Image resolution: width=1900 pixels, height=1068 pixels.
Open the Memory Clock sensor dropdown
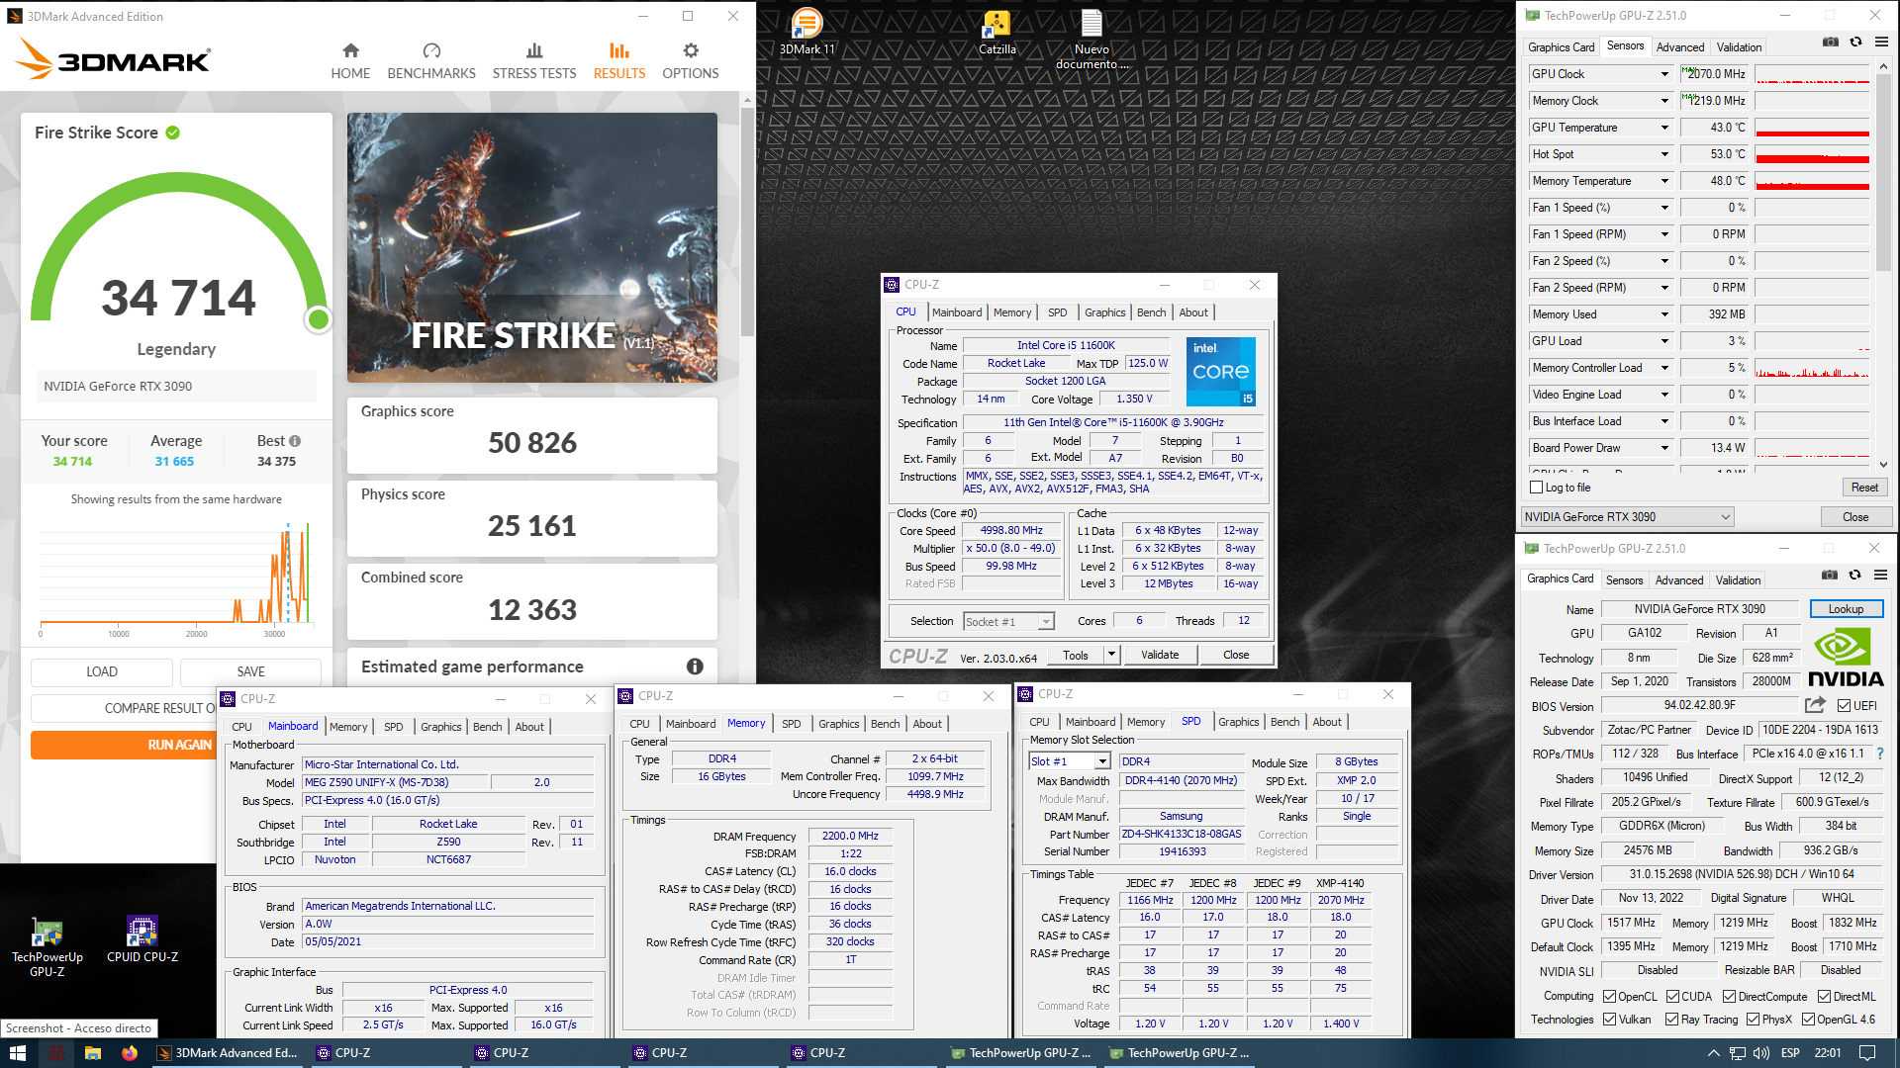pos(1664,101)
